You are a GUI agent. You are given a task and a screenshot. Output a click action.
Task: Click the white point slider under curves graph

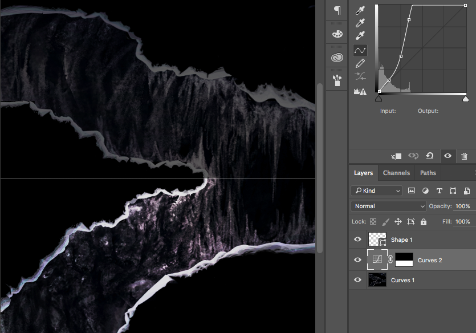(x=466, y=99)
